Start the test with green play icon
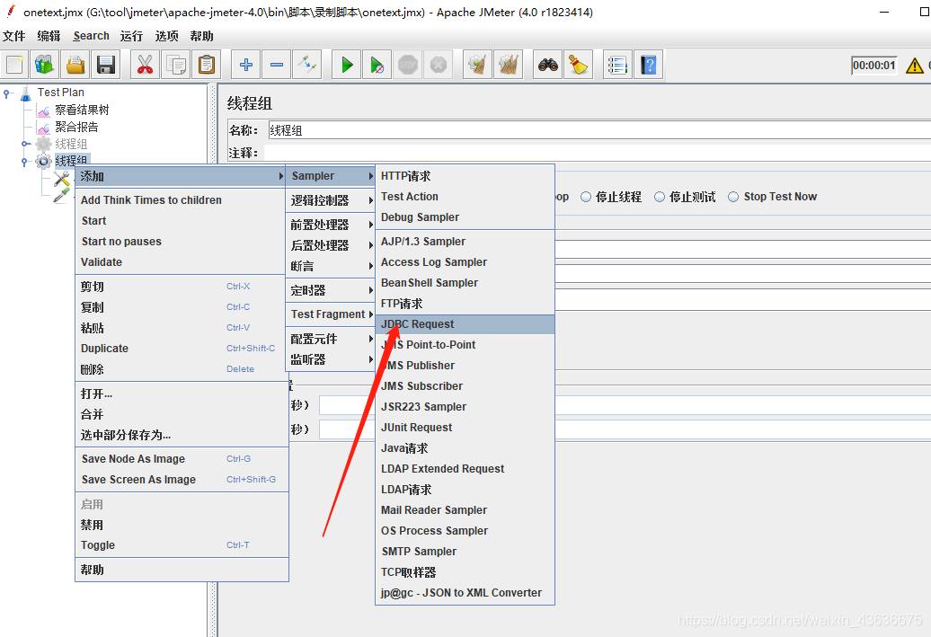The height and width of the screenshot is (637, 931). (347, 65)
